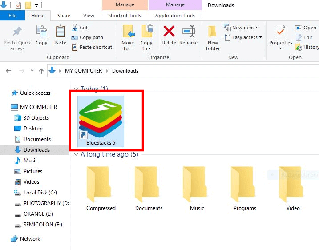Viewport: 319px width, 250px height.
Task: Open the New item dropdown
Action: click(x=241, y=28)
